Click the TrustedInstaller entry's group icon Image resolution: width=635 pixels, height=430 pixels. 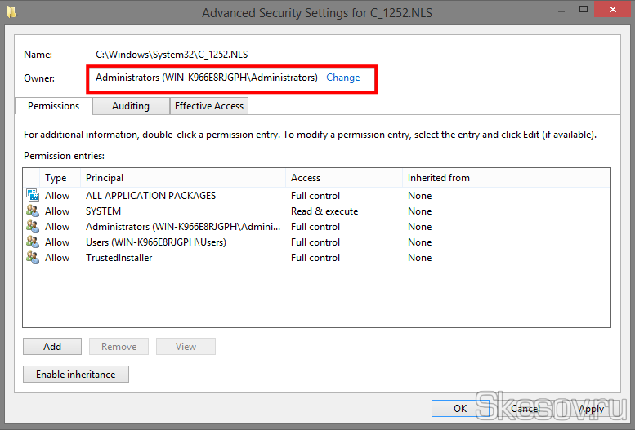[x=33, y=258]
